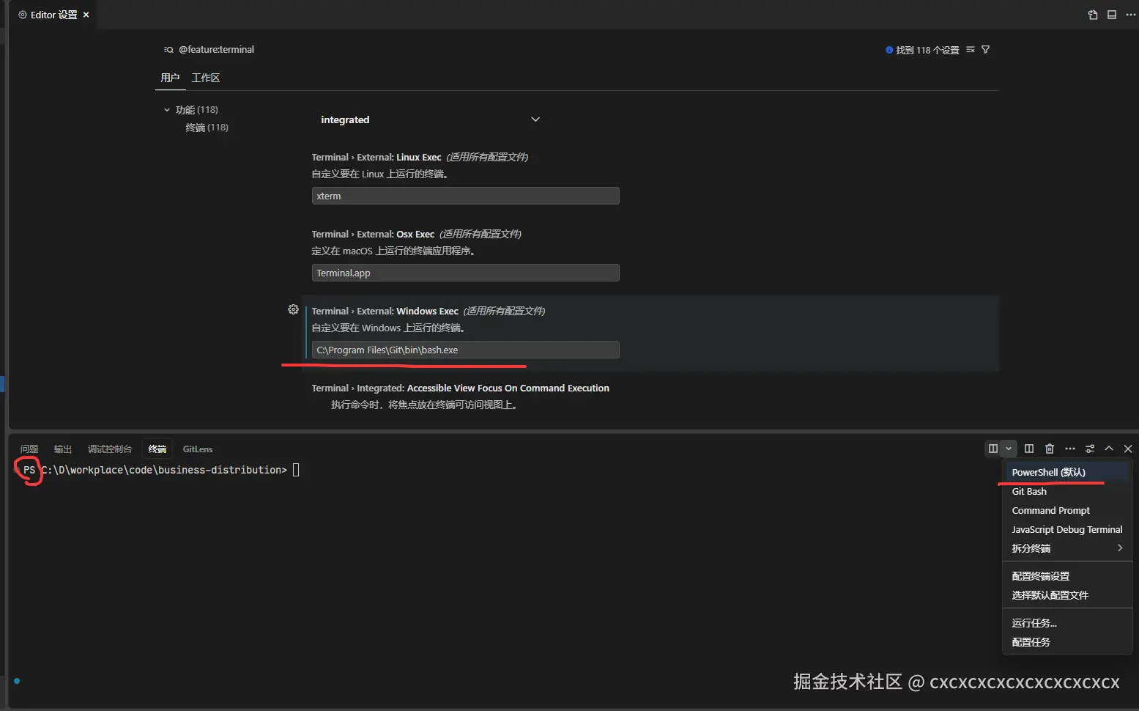Screen dimensions: 1139x711
Task: Open Settings JSON with the page icon
Action: pos(1092,15)
